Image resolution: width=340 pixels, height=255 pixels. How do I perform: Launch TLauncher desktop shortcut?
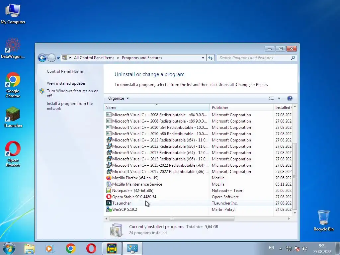(x=13, y=117)
